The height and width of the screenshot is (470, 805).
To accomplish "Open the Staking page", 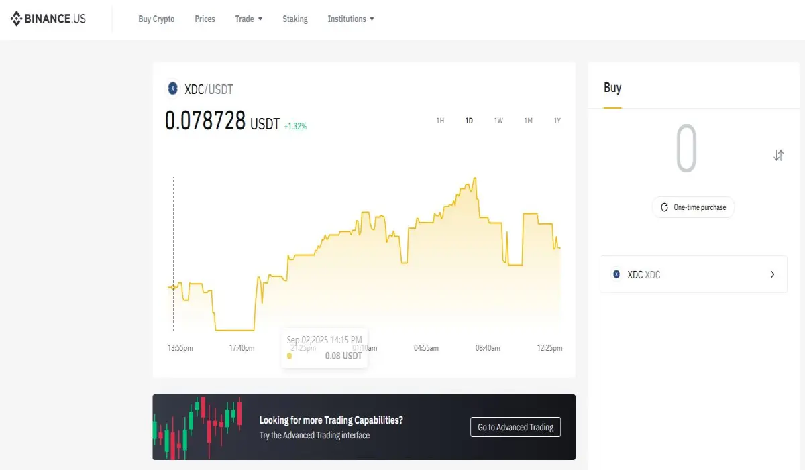I will coord(295,19).
